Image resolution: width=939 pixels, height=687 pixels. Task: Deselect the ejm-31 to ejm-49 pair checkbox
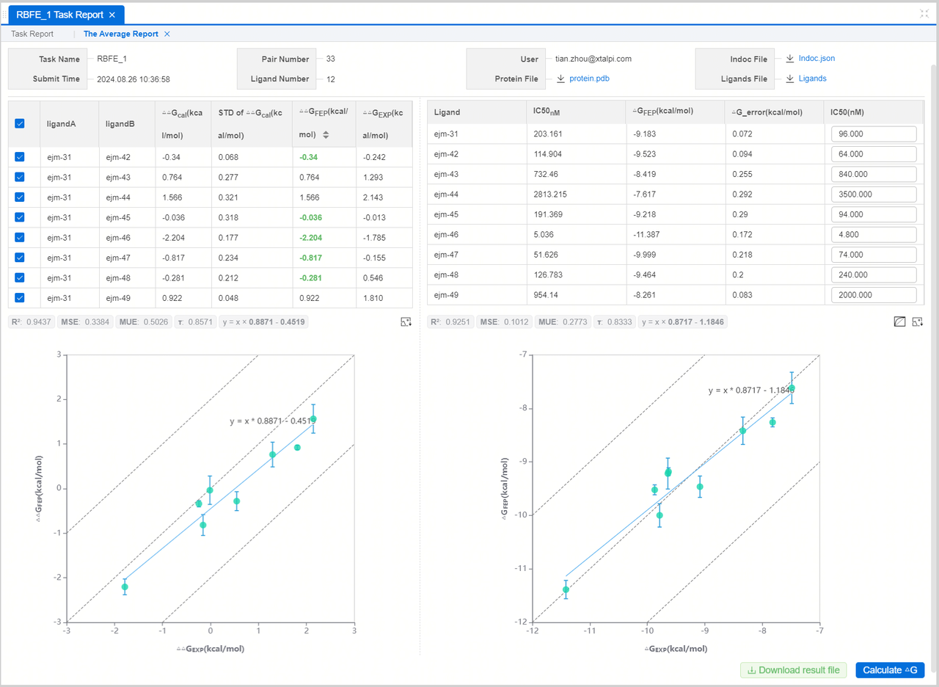20,297
